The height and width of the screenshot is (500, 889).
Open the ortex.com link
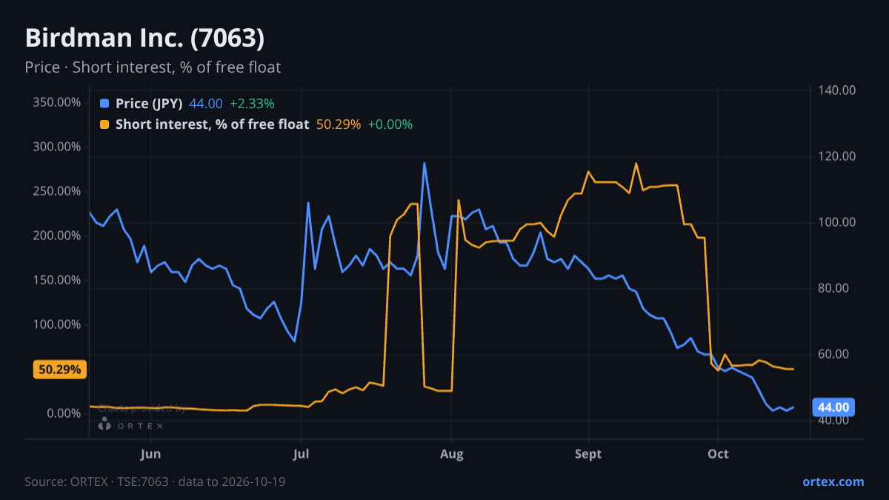coord(833,481)
